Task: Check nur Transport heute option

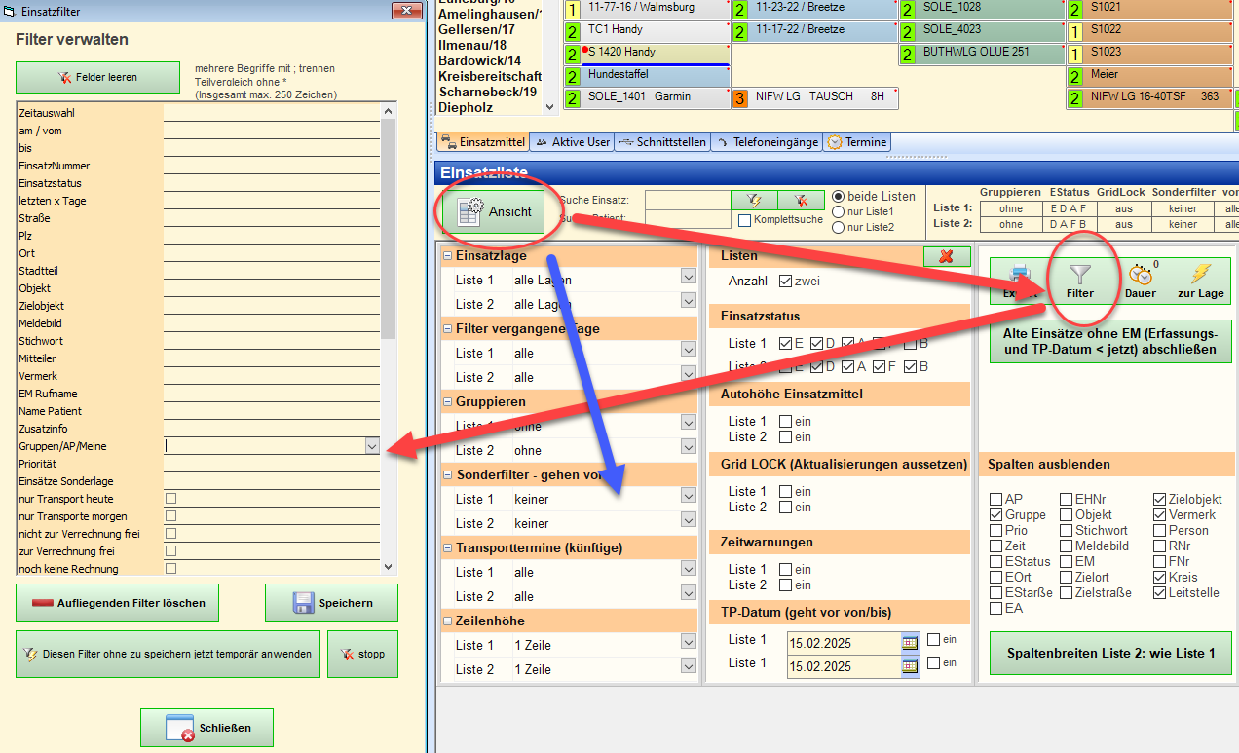Action: tap(171, 499)
